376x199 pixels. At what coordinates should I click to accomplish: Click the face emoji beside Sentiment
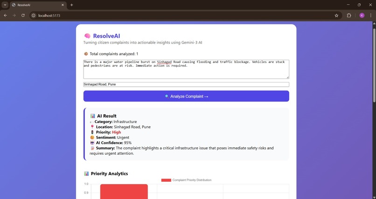click(92, 137)
